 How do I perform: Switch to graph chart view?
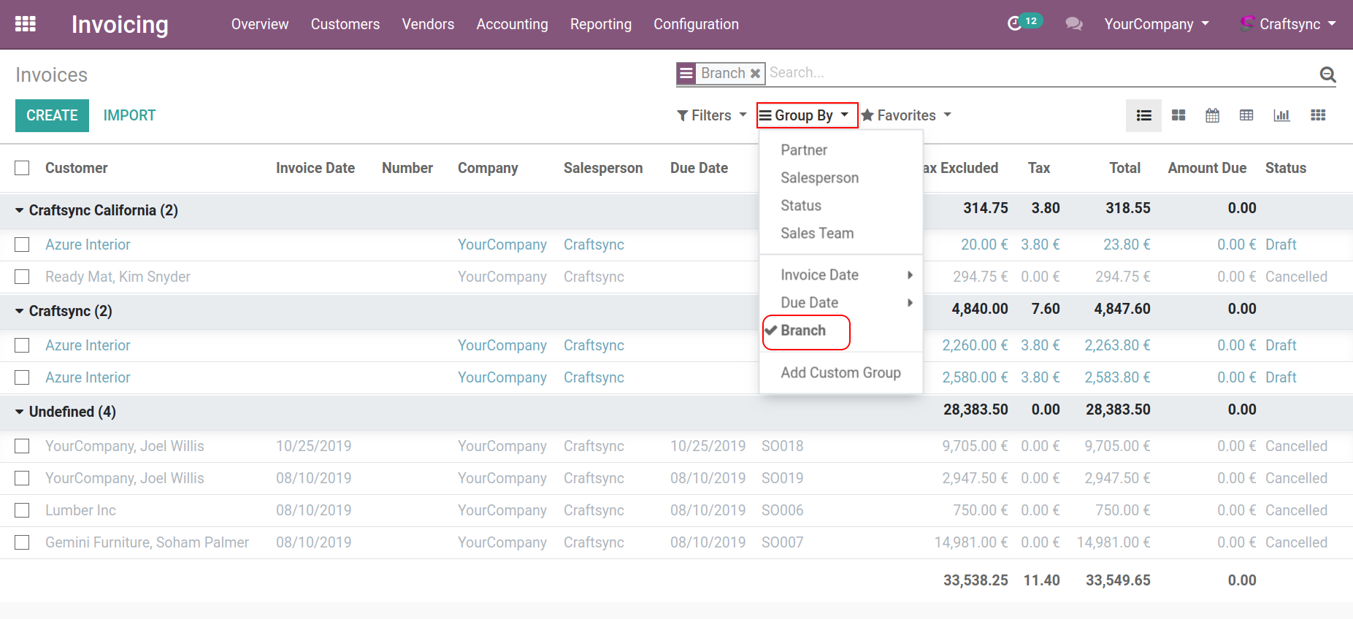1281,115
